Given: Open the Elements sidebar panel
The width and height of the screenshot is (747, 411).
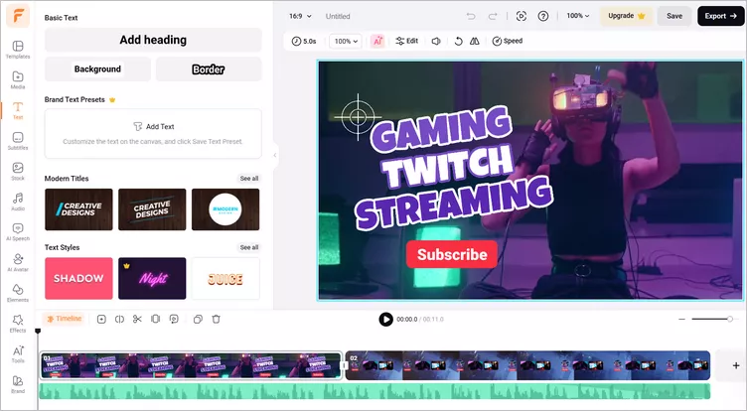Looking at the screenshot, I should click(x=18, y=293).
